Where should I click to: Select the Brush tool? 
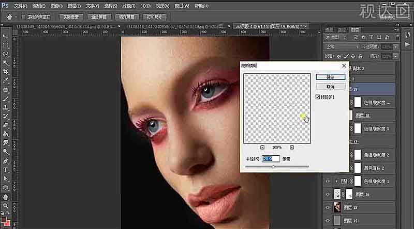pos(5,99)
